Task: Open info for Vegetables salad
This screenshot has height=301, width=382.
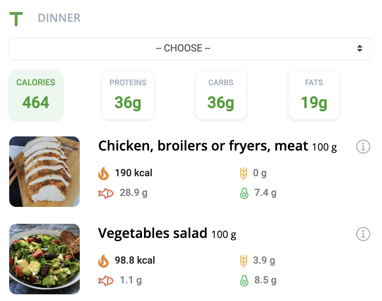Action: [363, 234]
